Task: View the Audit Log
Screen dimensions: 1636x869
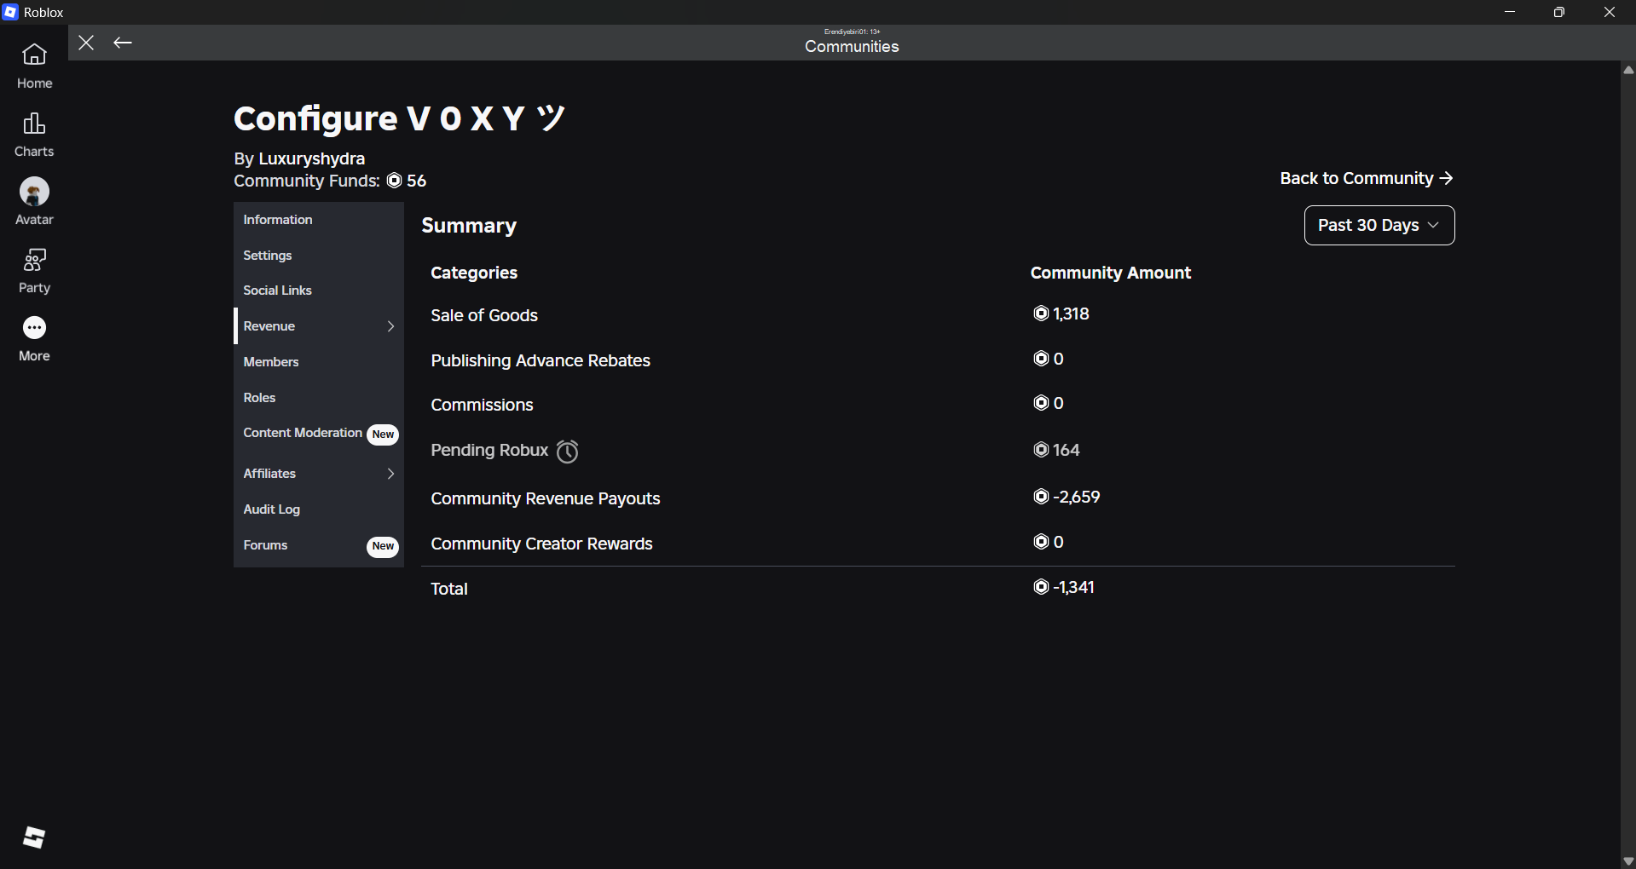Action: coord(319,509)
